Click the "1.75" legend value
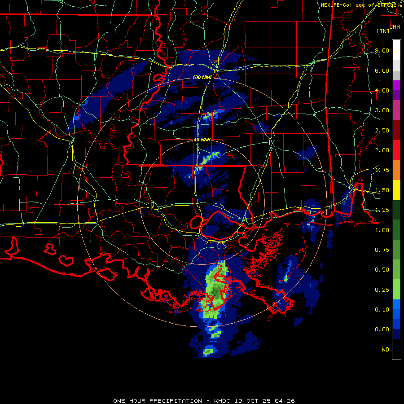404x404 pixels. tap(382, 170)
